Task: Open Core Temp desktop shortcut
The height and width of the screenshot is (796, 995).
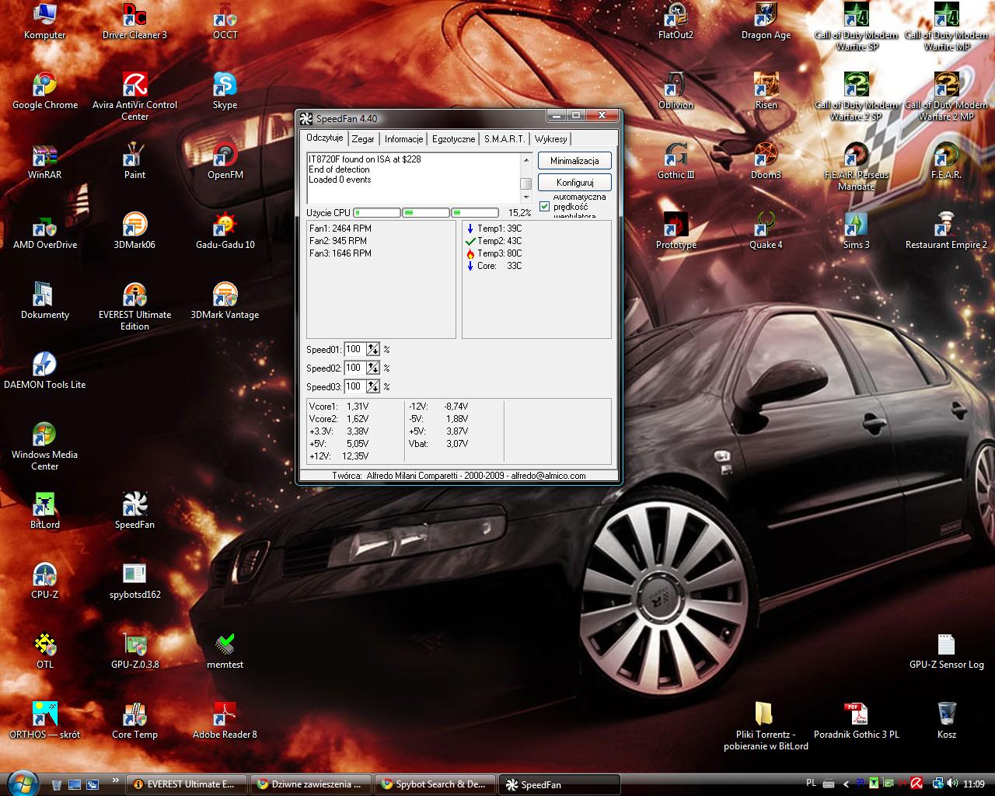Action: tap(134, 721)
